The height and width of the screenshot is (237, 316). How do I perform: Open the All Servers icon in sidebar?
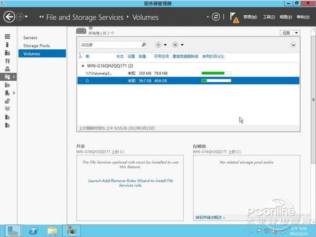click(8, 52)
